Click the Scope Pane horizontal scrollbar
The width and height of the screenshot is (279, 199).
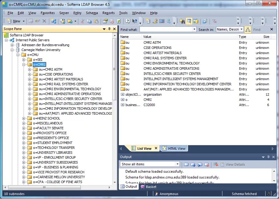tap(57, 187)
